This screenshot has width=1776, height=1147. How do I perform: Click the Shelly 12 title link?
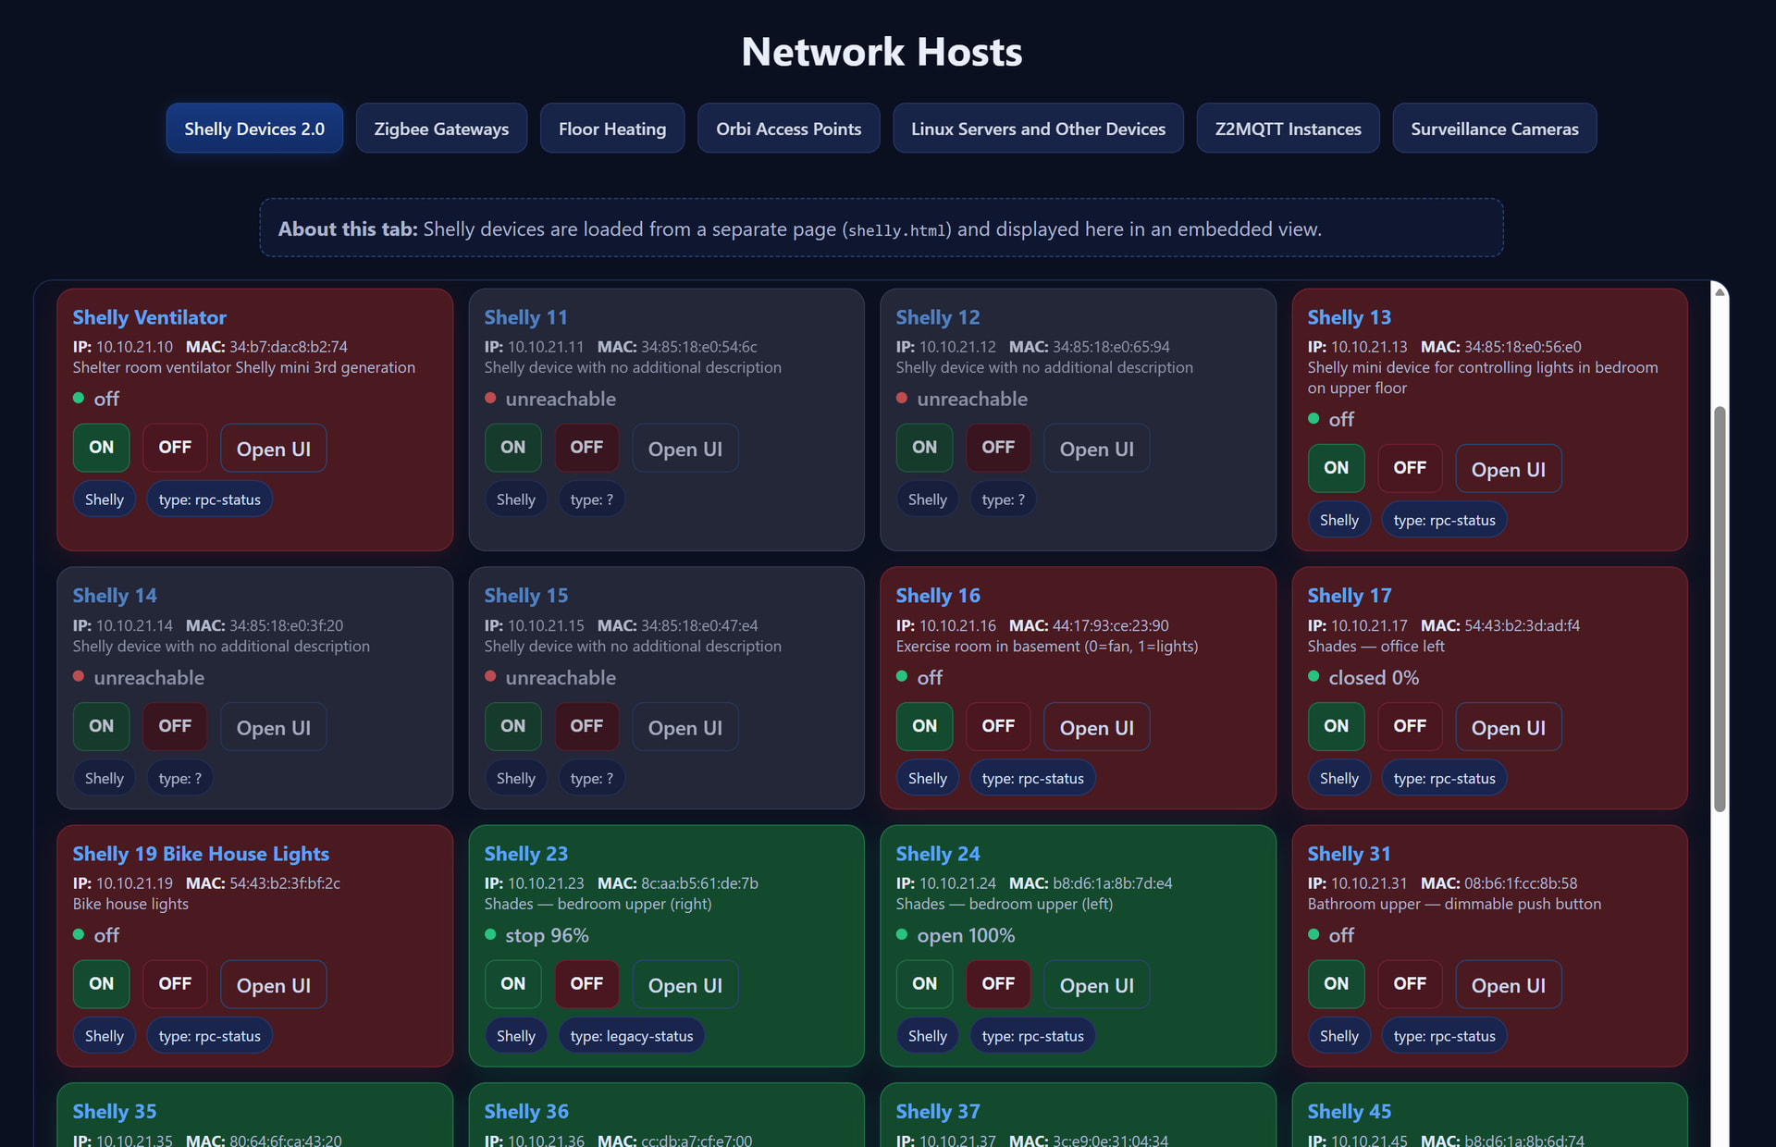[x=937, y=317]
